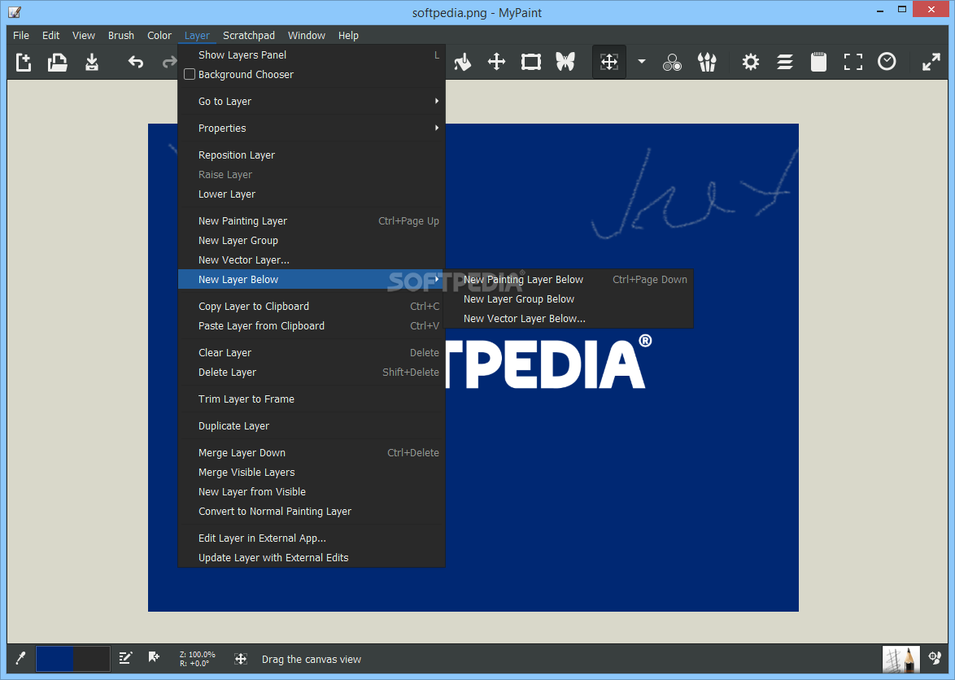The width and height of the screenshot is (955, 680).
Task: Click the palette-brush icon at bottom right
Action: pos(935,658)
